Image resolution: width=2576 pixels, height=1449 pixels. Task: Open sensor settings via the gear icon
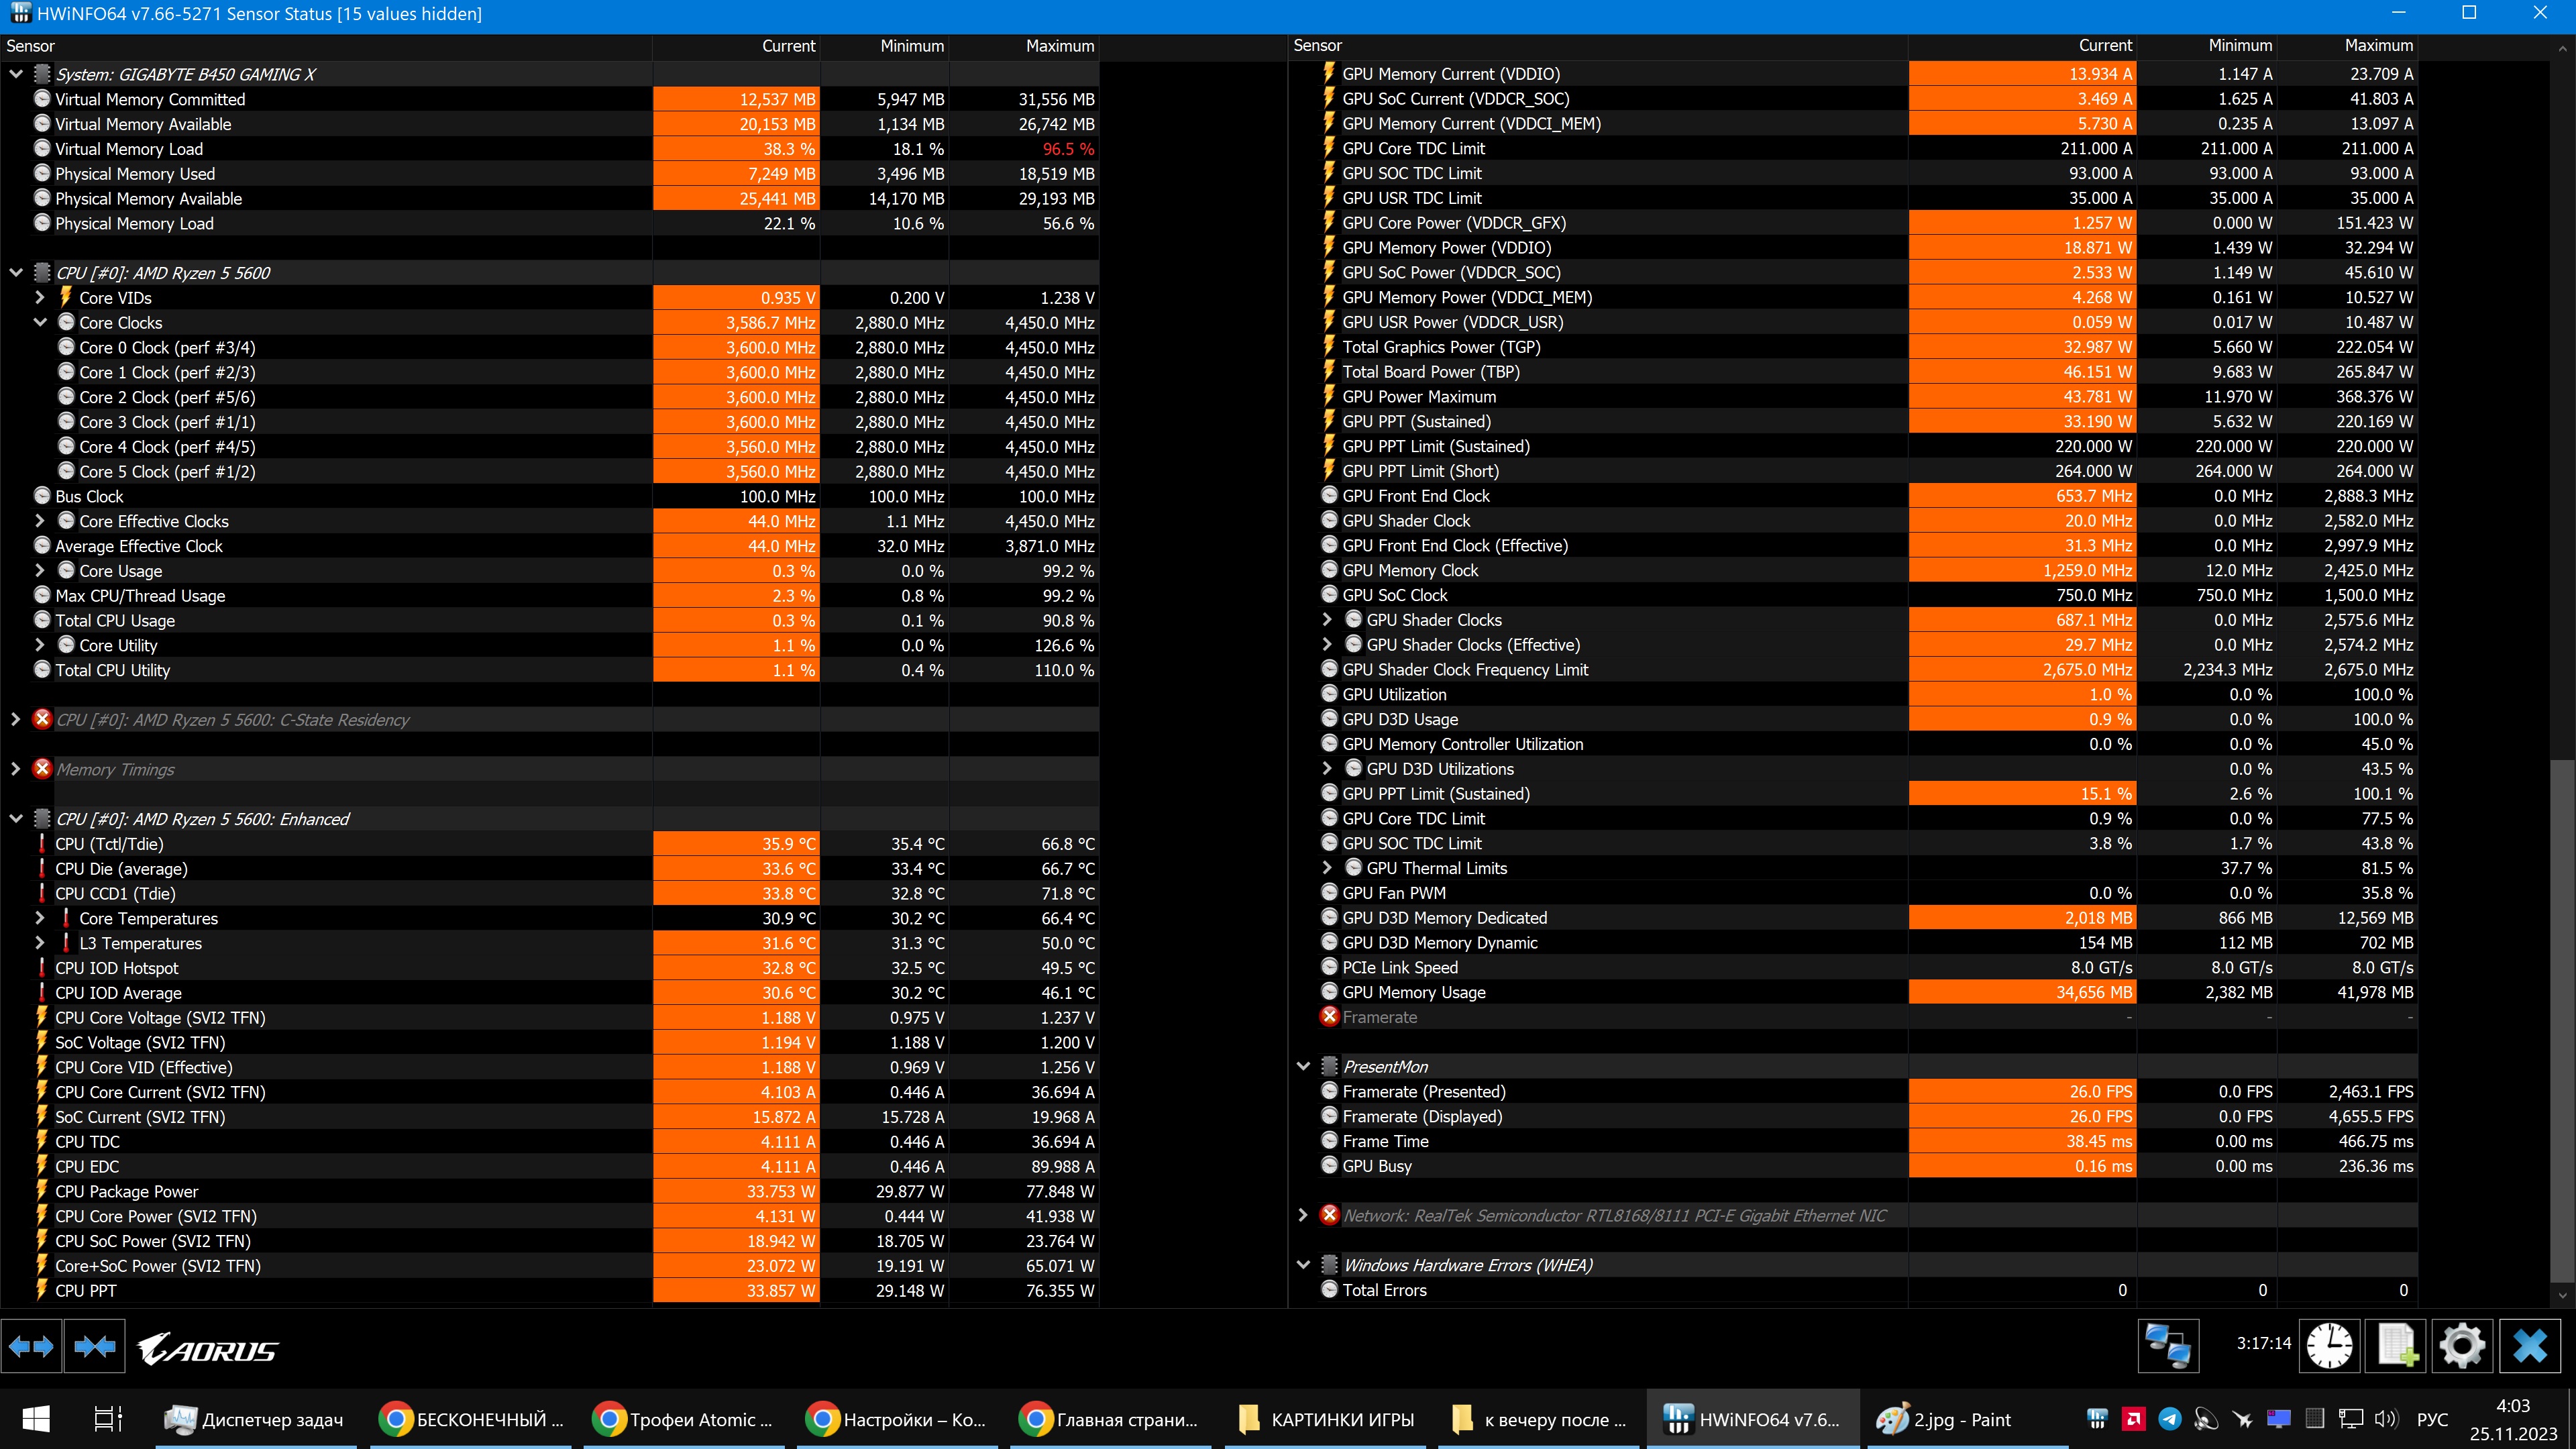pos(2462,1345)
